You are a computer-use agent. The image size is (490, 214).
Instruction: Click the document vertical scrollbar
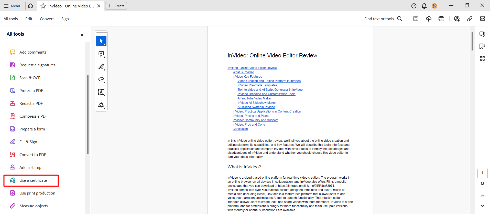click(472, 41)
